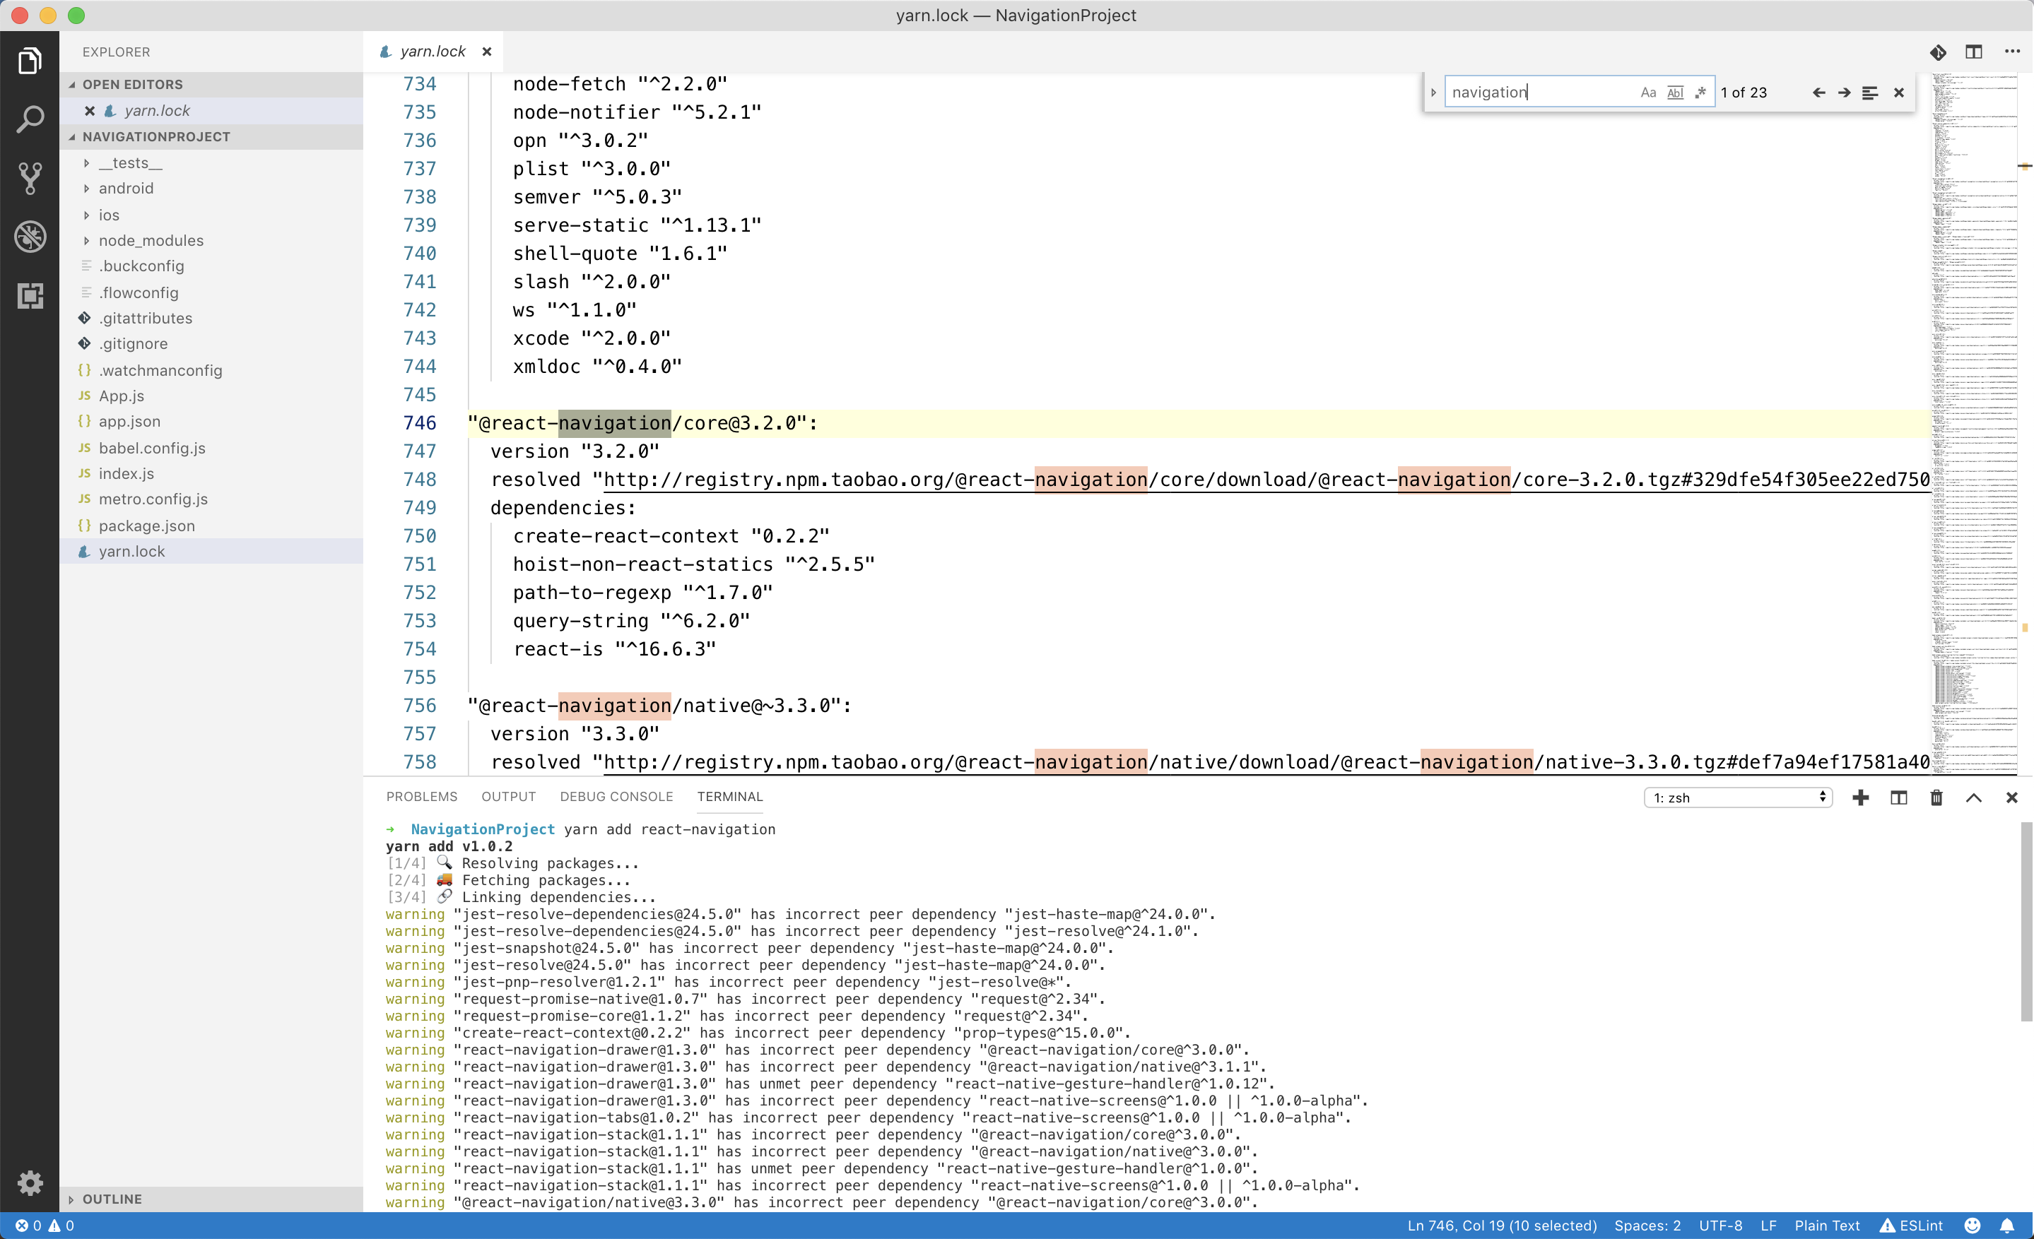The image size is (2034, 1239).
Task: Switch to the Output tab
Action: (509, 797)
